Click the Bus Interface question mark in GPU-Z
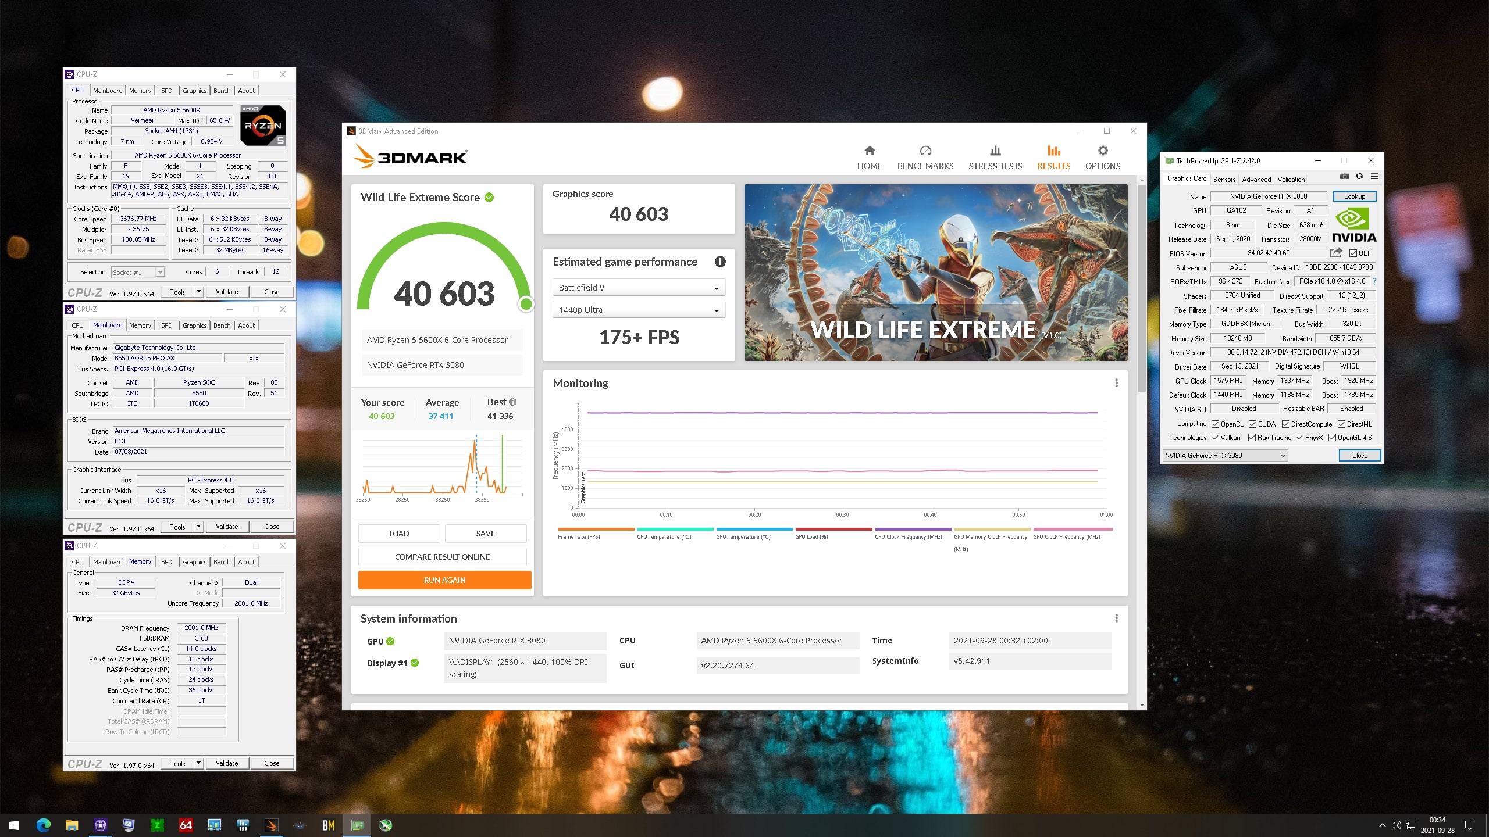Screen dimensions: 1489x837 [x=1374, y=281]
